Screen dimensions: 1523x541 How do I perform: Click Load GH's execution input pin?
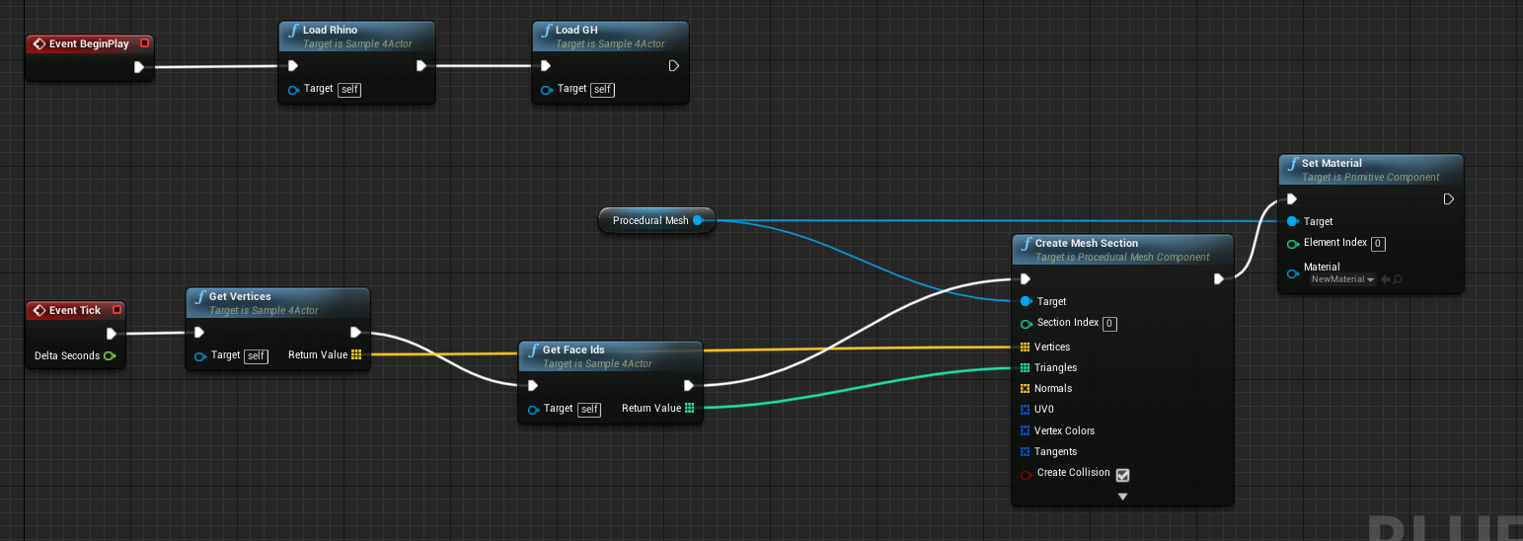click(546, 66)
